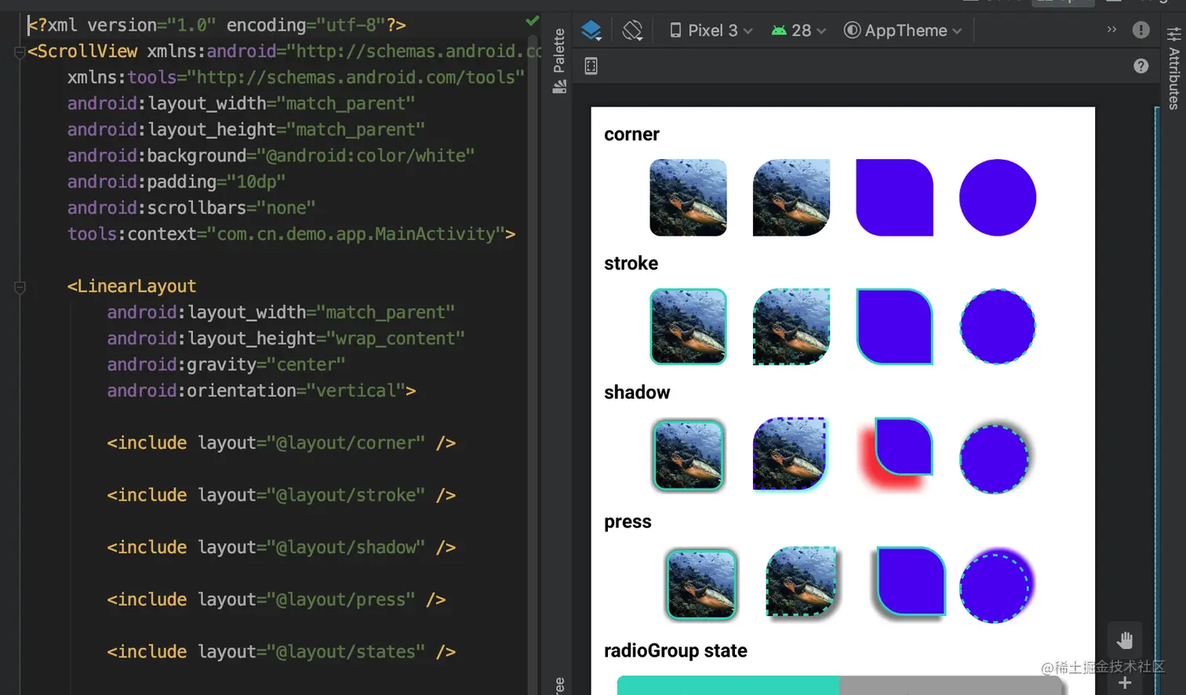Open the toolbar overflow chevron icon

[x=1111, y=30]
